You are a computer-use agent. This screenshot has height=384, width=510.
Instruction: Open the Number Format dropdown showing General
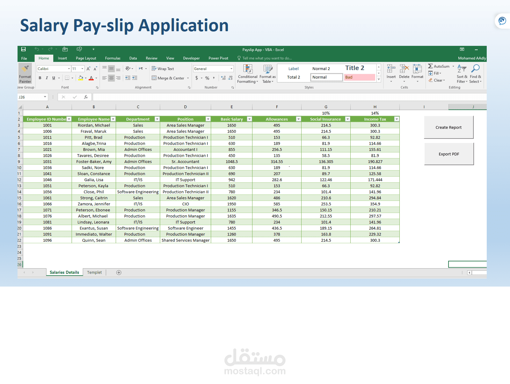point(231,68)
